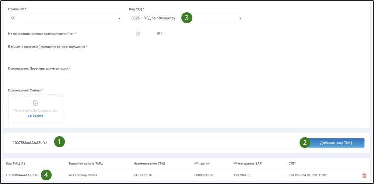Click the загрузите upload link
The height and width of the screenshot is (184, 374).
[x=35, y=115]
